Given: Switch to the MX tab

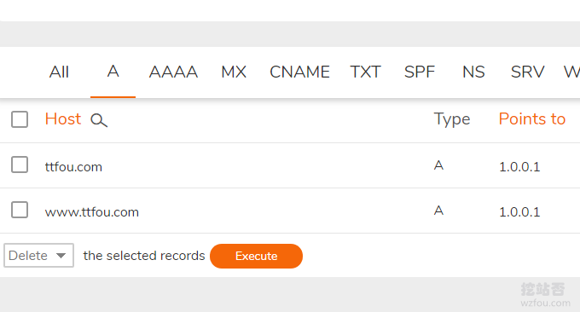Looking at the screenshot, I should [234, 72].
